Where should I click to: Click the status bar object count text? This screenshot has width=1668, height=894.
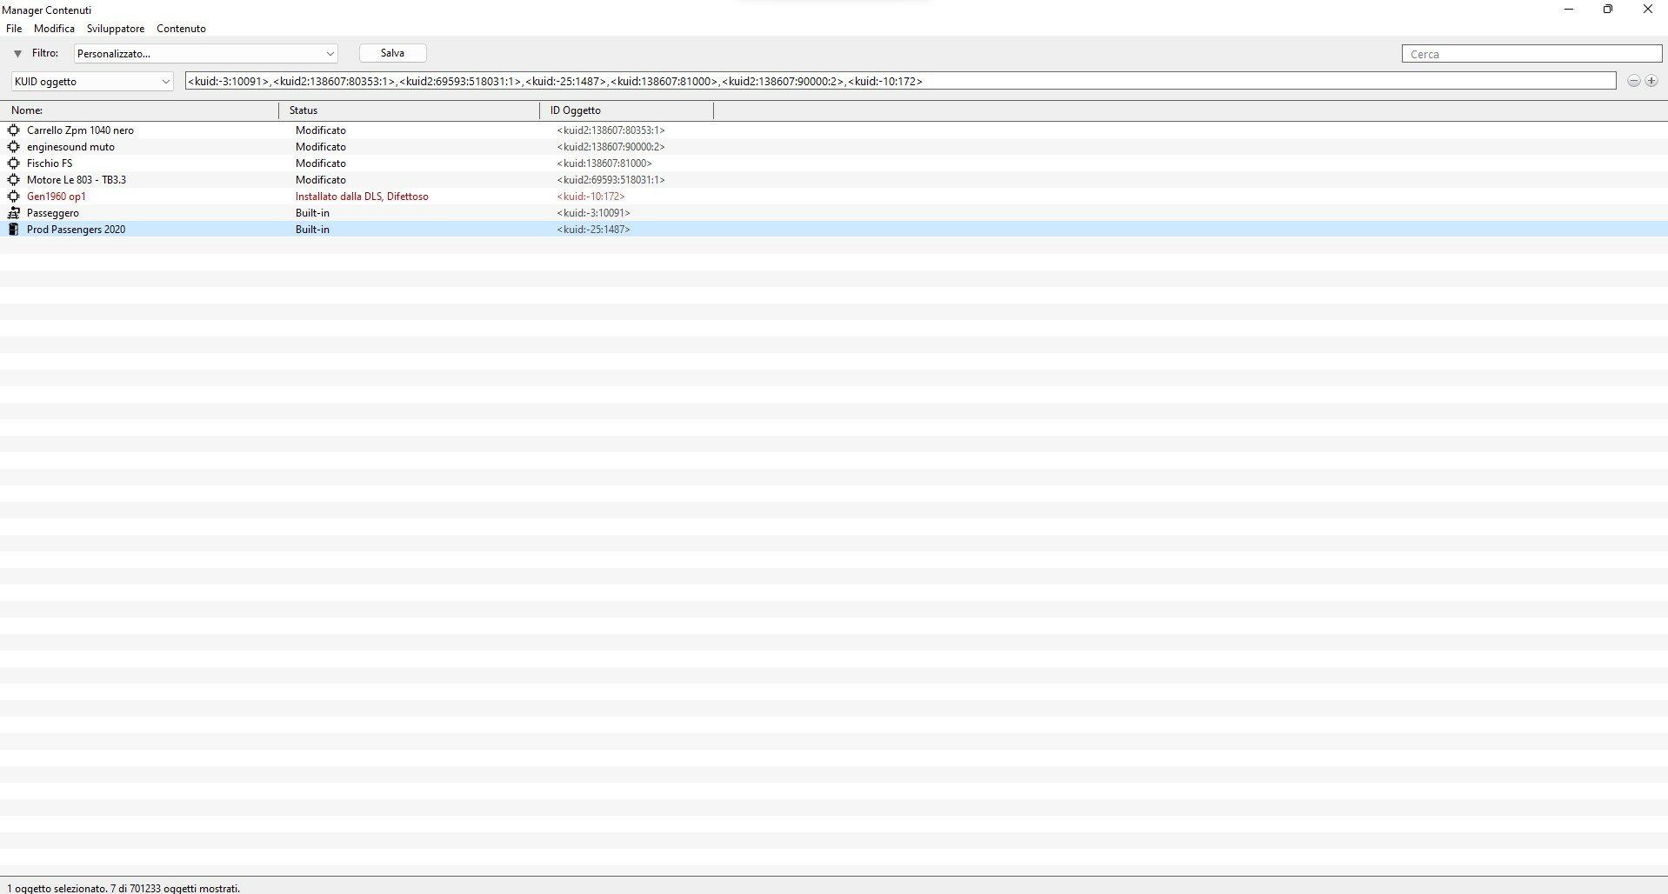(x=123, y=888)
